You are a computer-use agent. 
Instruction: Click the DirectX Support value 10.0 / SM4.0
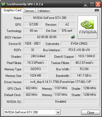87,56
